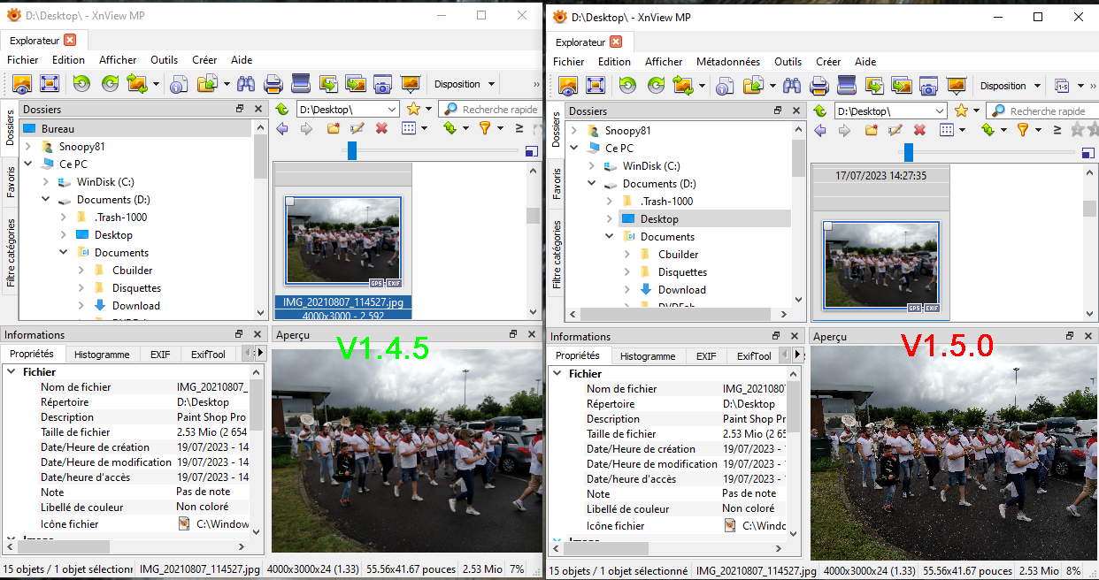This screenshot has height=580, width=1099.
Task: Open D:\Desktop\ path dropdown in left window
Action: point(392,110)
